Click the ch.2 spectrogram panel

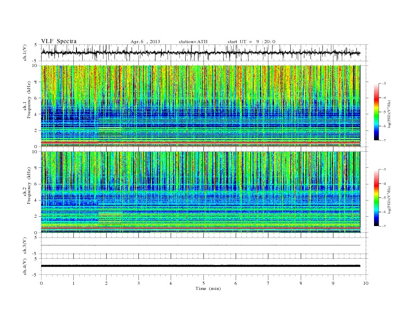point(200,192)
